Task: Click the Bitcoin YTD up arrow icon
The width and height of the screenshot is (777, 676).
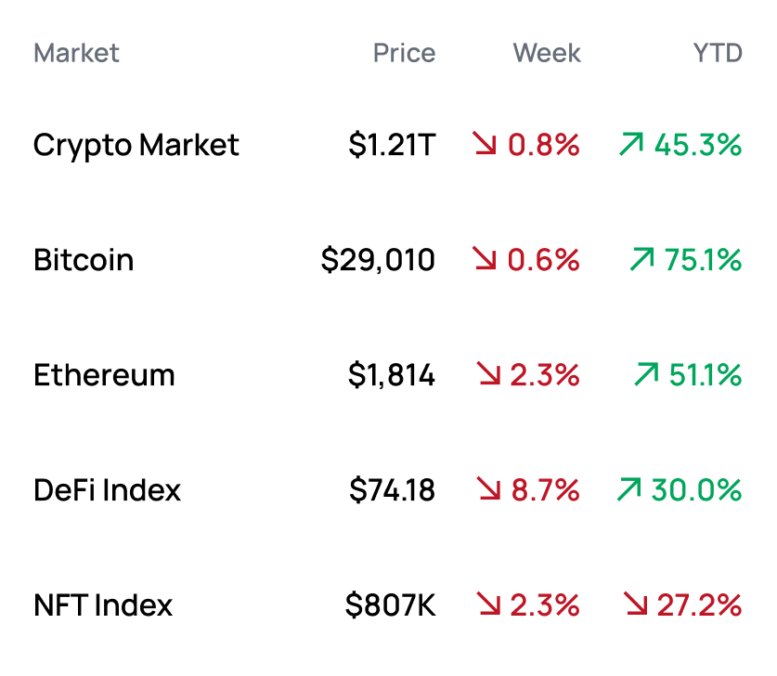Action: point(641,260)
